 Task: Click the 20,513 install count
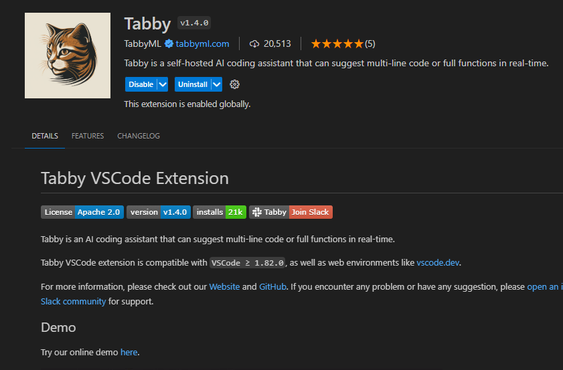click(277, 43)
